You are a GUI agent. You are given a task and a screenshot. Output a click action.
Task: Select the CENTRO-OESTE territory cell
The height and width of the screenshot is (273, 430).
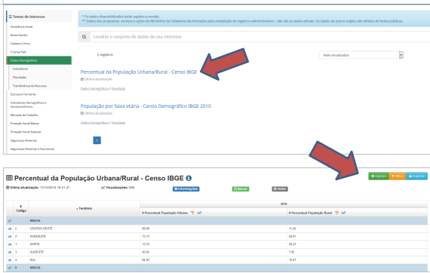[84, 229]
